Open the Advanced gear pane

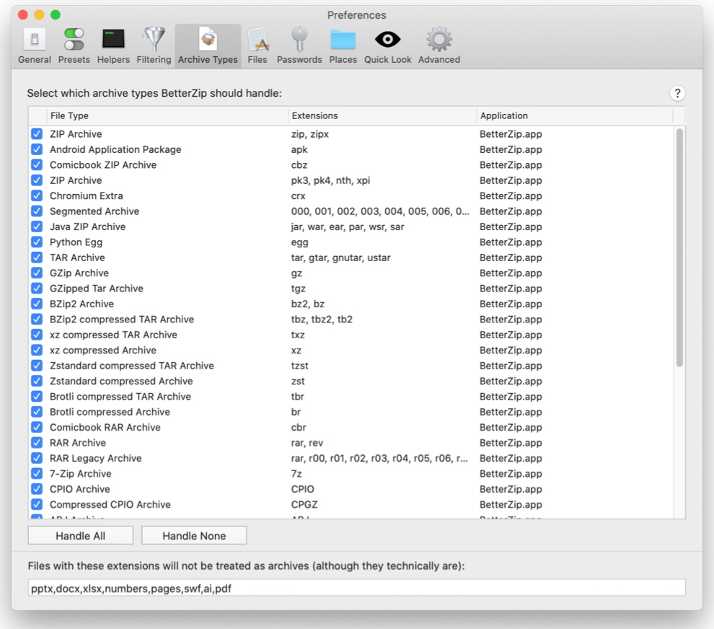click(x=439, y=46)
